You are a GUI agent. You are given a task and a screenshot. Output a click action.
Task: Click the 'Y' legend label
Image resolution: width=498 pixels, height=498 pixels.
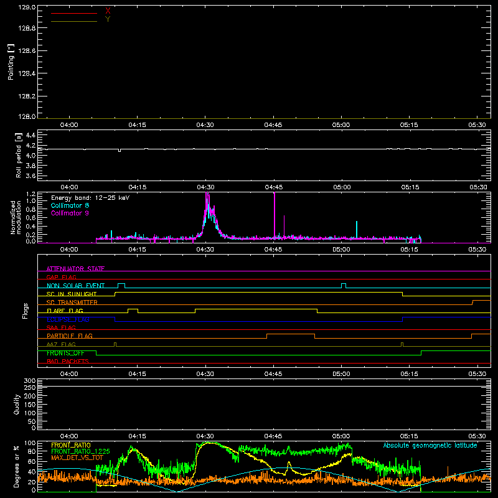click(x=108, y=19)
